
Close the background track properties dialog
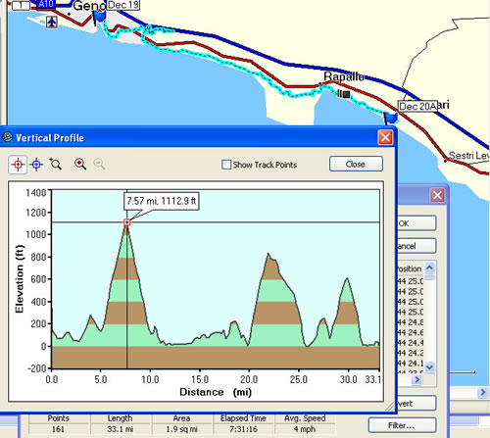click(x=437, y=195)
